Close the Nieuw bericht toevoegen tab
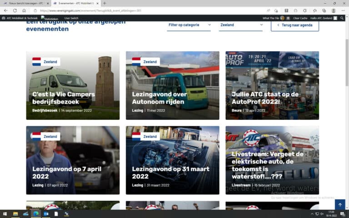This screenshot has width=349, height=218. pos(48,3)
